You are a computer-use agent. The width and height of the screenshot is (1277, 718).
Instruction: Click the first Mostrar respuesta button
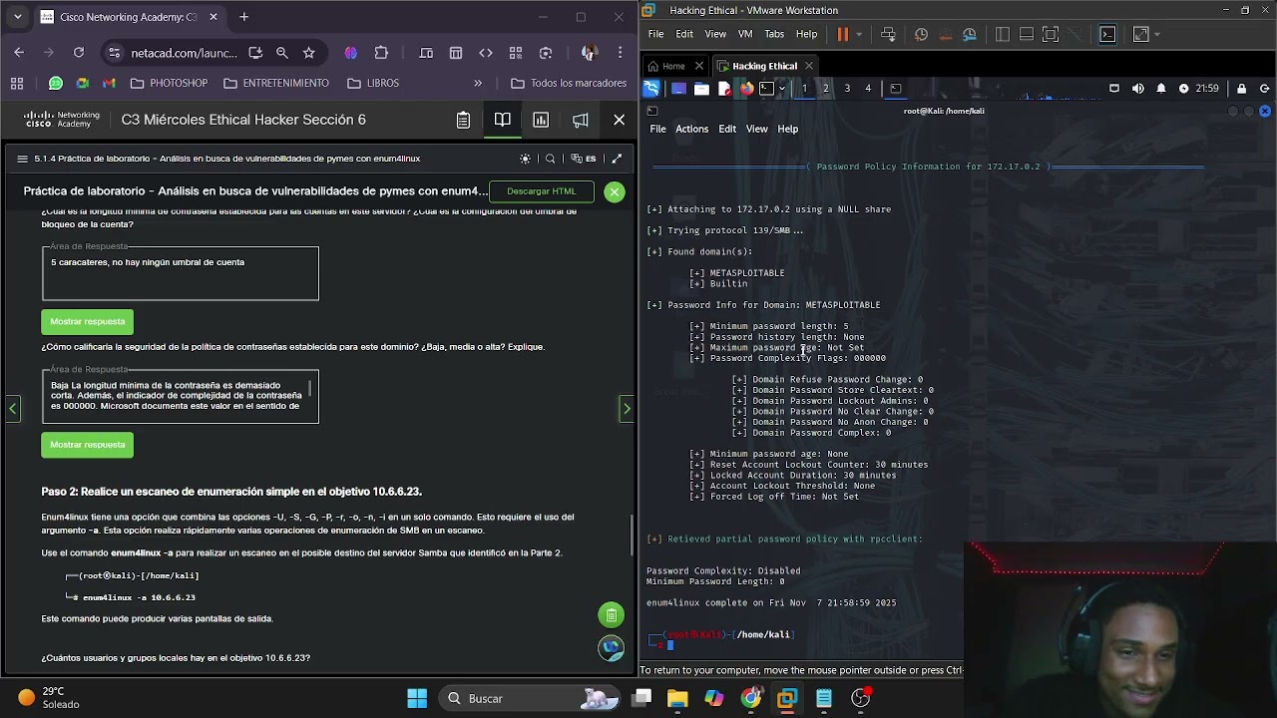click(88, 321)
